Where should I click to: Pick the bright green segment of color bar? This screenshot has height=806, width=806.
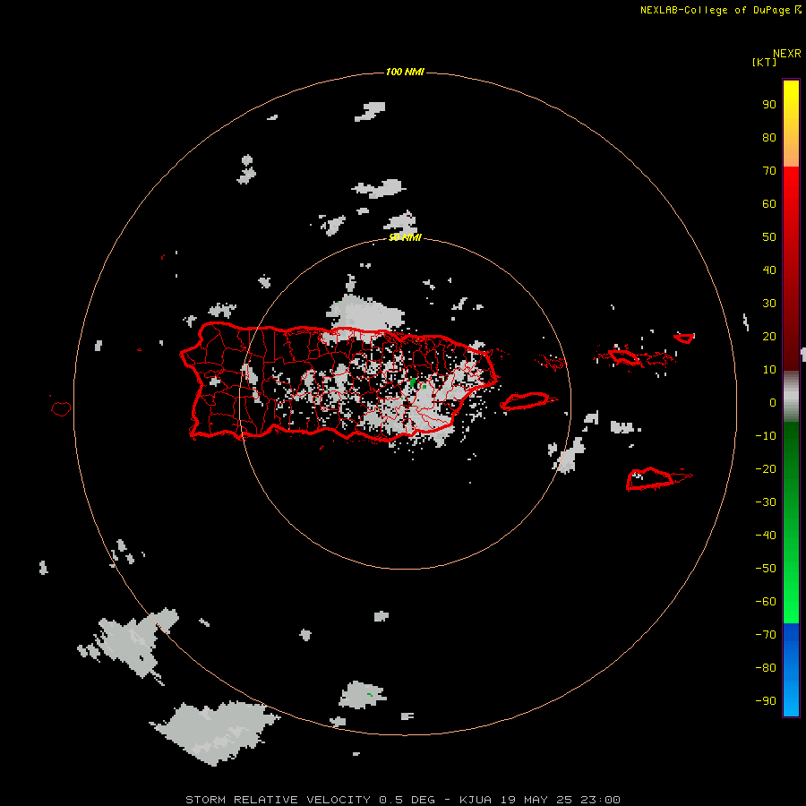(791, 591)
